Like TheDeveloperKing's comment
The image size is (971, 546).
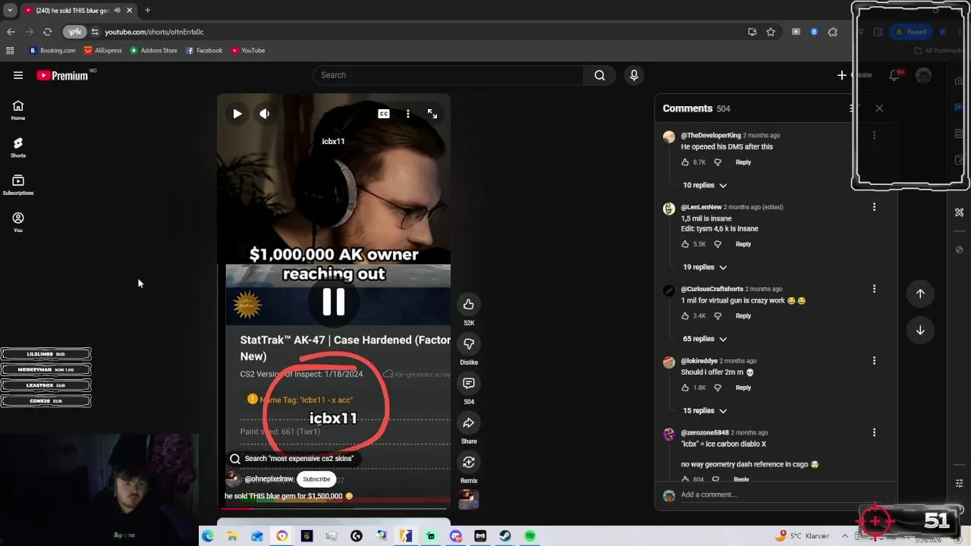(685, 162)
